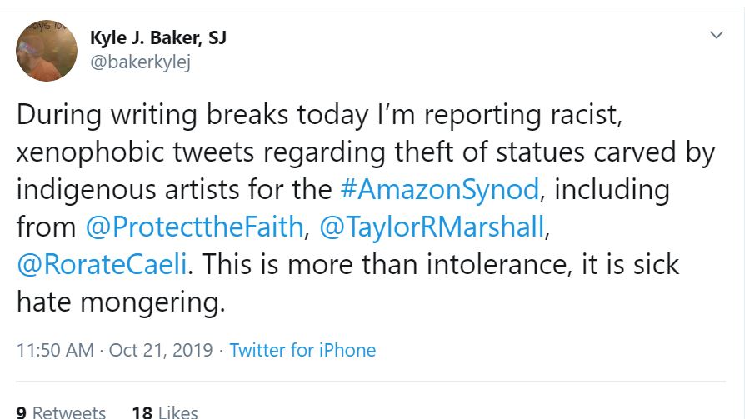This screenshot has height=419, width=745.
Task: Open the #AmazonSynod hashtag
Action: (x=439, y=189)
